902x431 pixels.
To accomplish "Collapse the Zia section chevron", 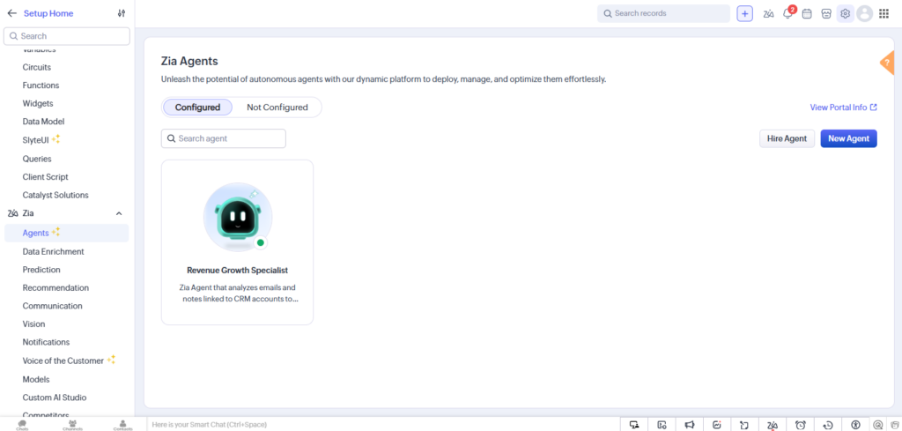I will 119,213.
